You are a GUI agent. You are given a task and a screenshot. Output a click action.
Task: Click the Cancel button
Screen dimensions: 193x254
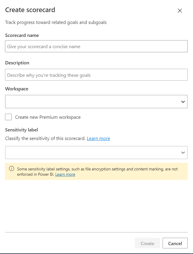(x=175, y=243)
